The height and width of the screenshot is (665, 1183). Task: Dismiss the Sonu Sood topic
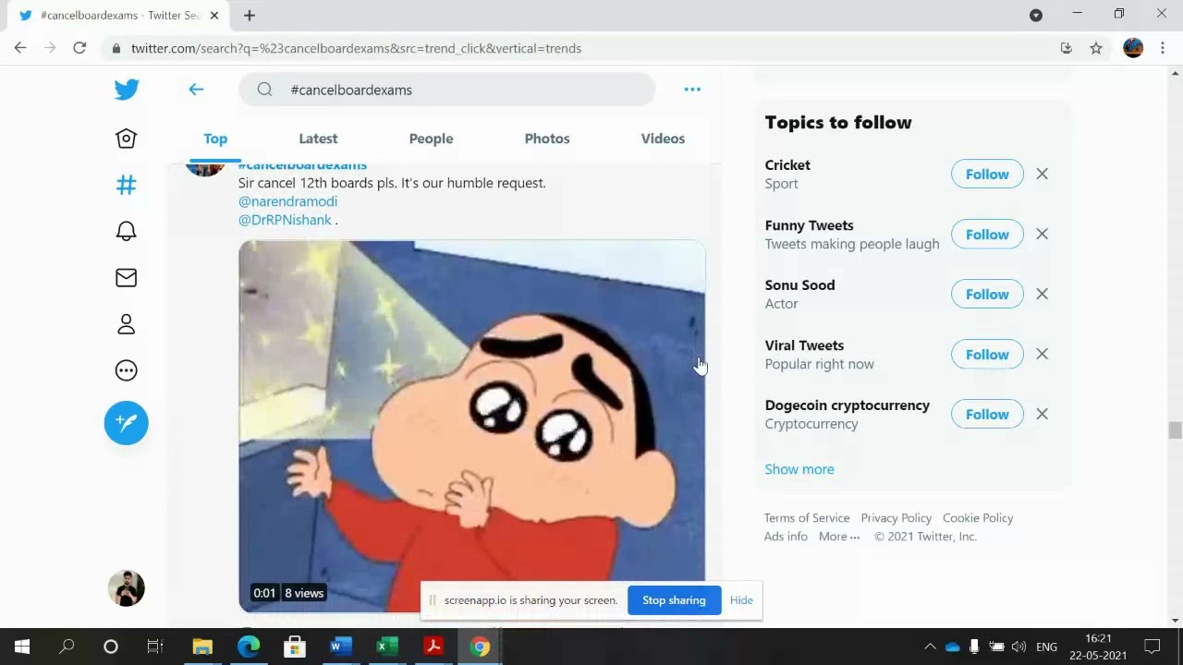click(x=1042, y=294)
